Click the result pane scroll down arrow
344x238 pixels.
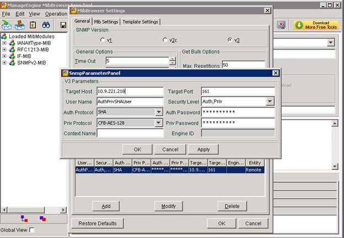(x=335, y=166)
